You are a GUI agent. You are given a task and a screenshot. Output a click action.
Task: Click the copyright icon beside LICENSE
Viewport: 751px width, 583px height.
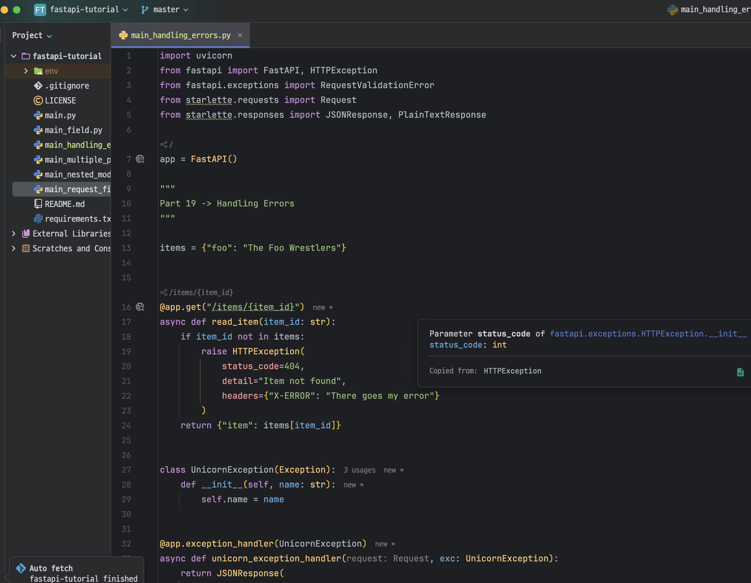(x=38, y=100)
